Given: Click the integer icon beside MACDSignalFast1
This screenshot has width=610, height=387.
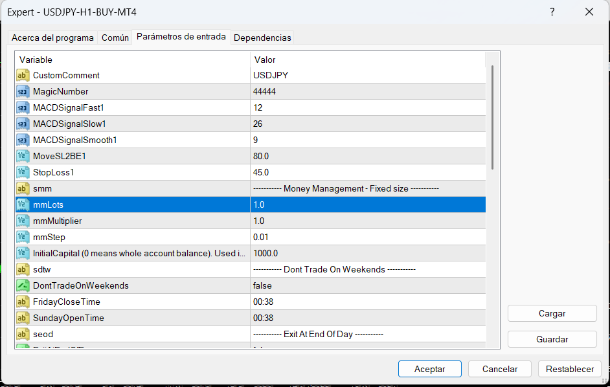Looking at the screenshot, I should (23, 107).
